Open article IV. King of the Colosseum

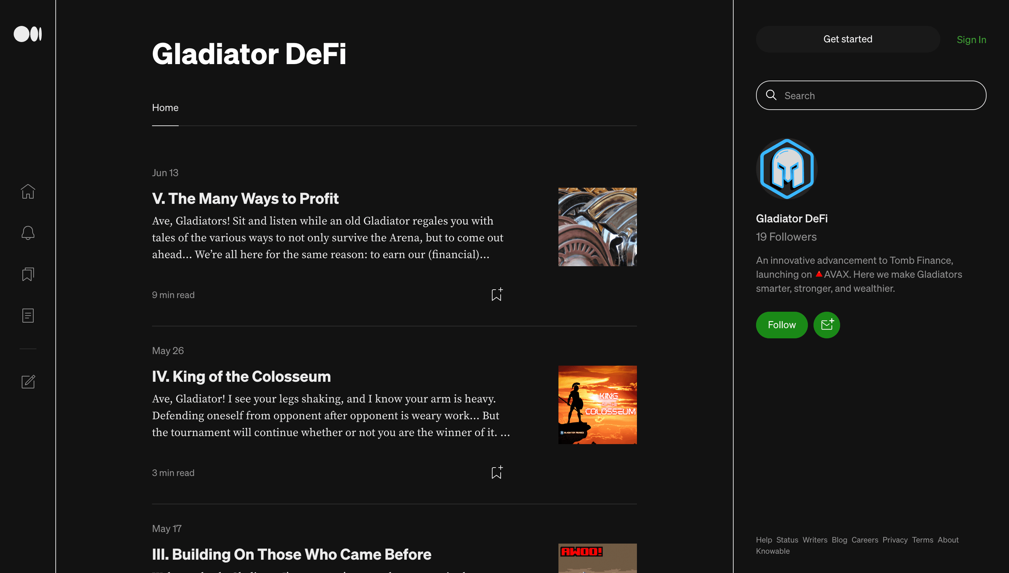coord(241,376)
